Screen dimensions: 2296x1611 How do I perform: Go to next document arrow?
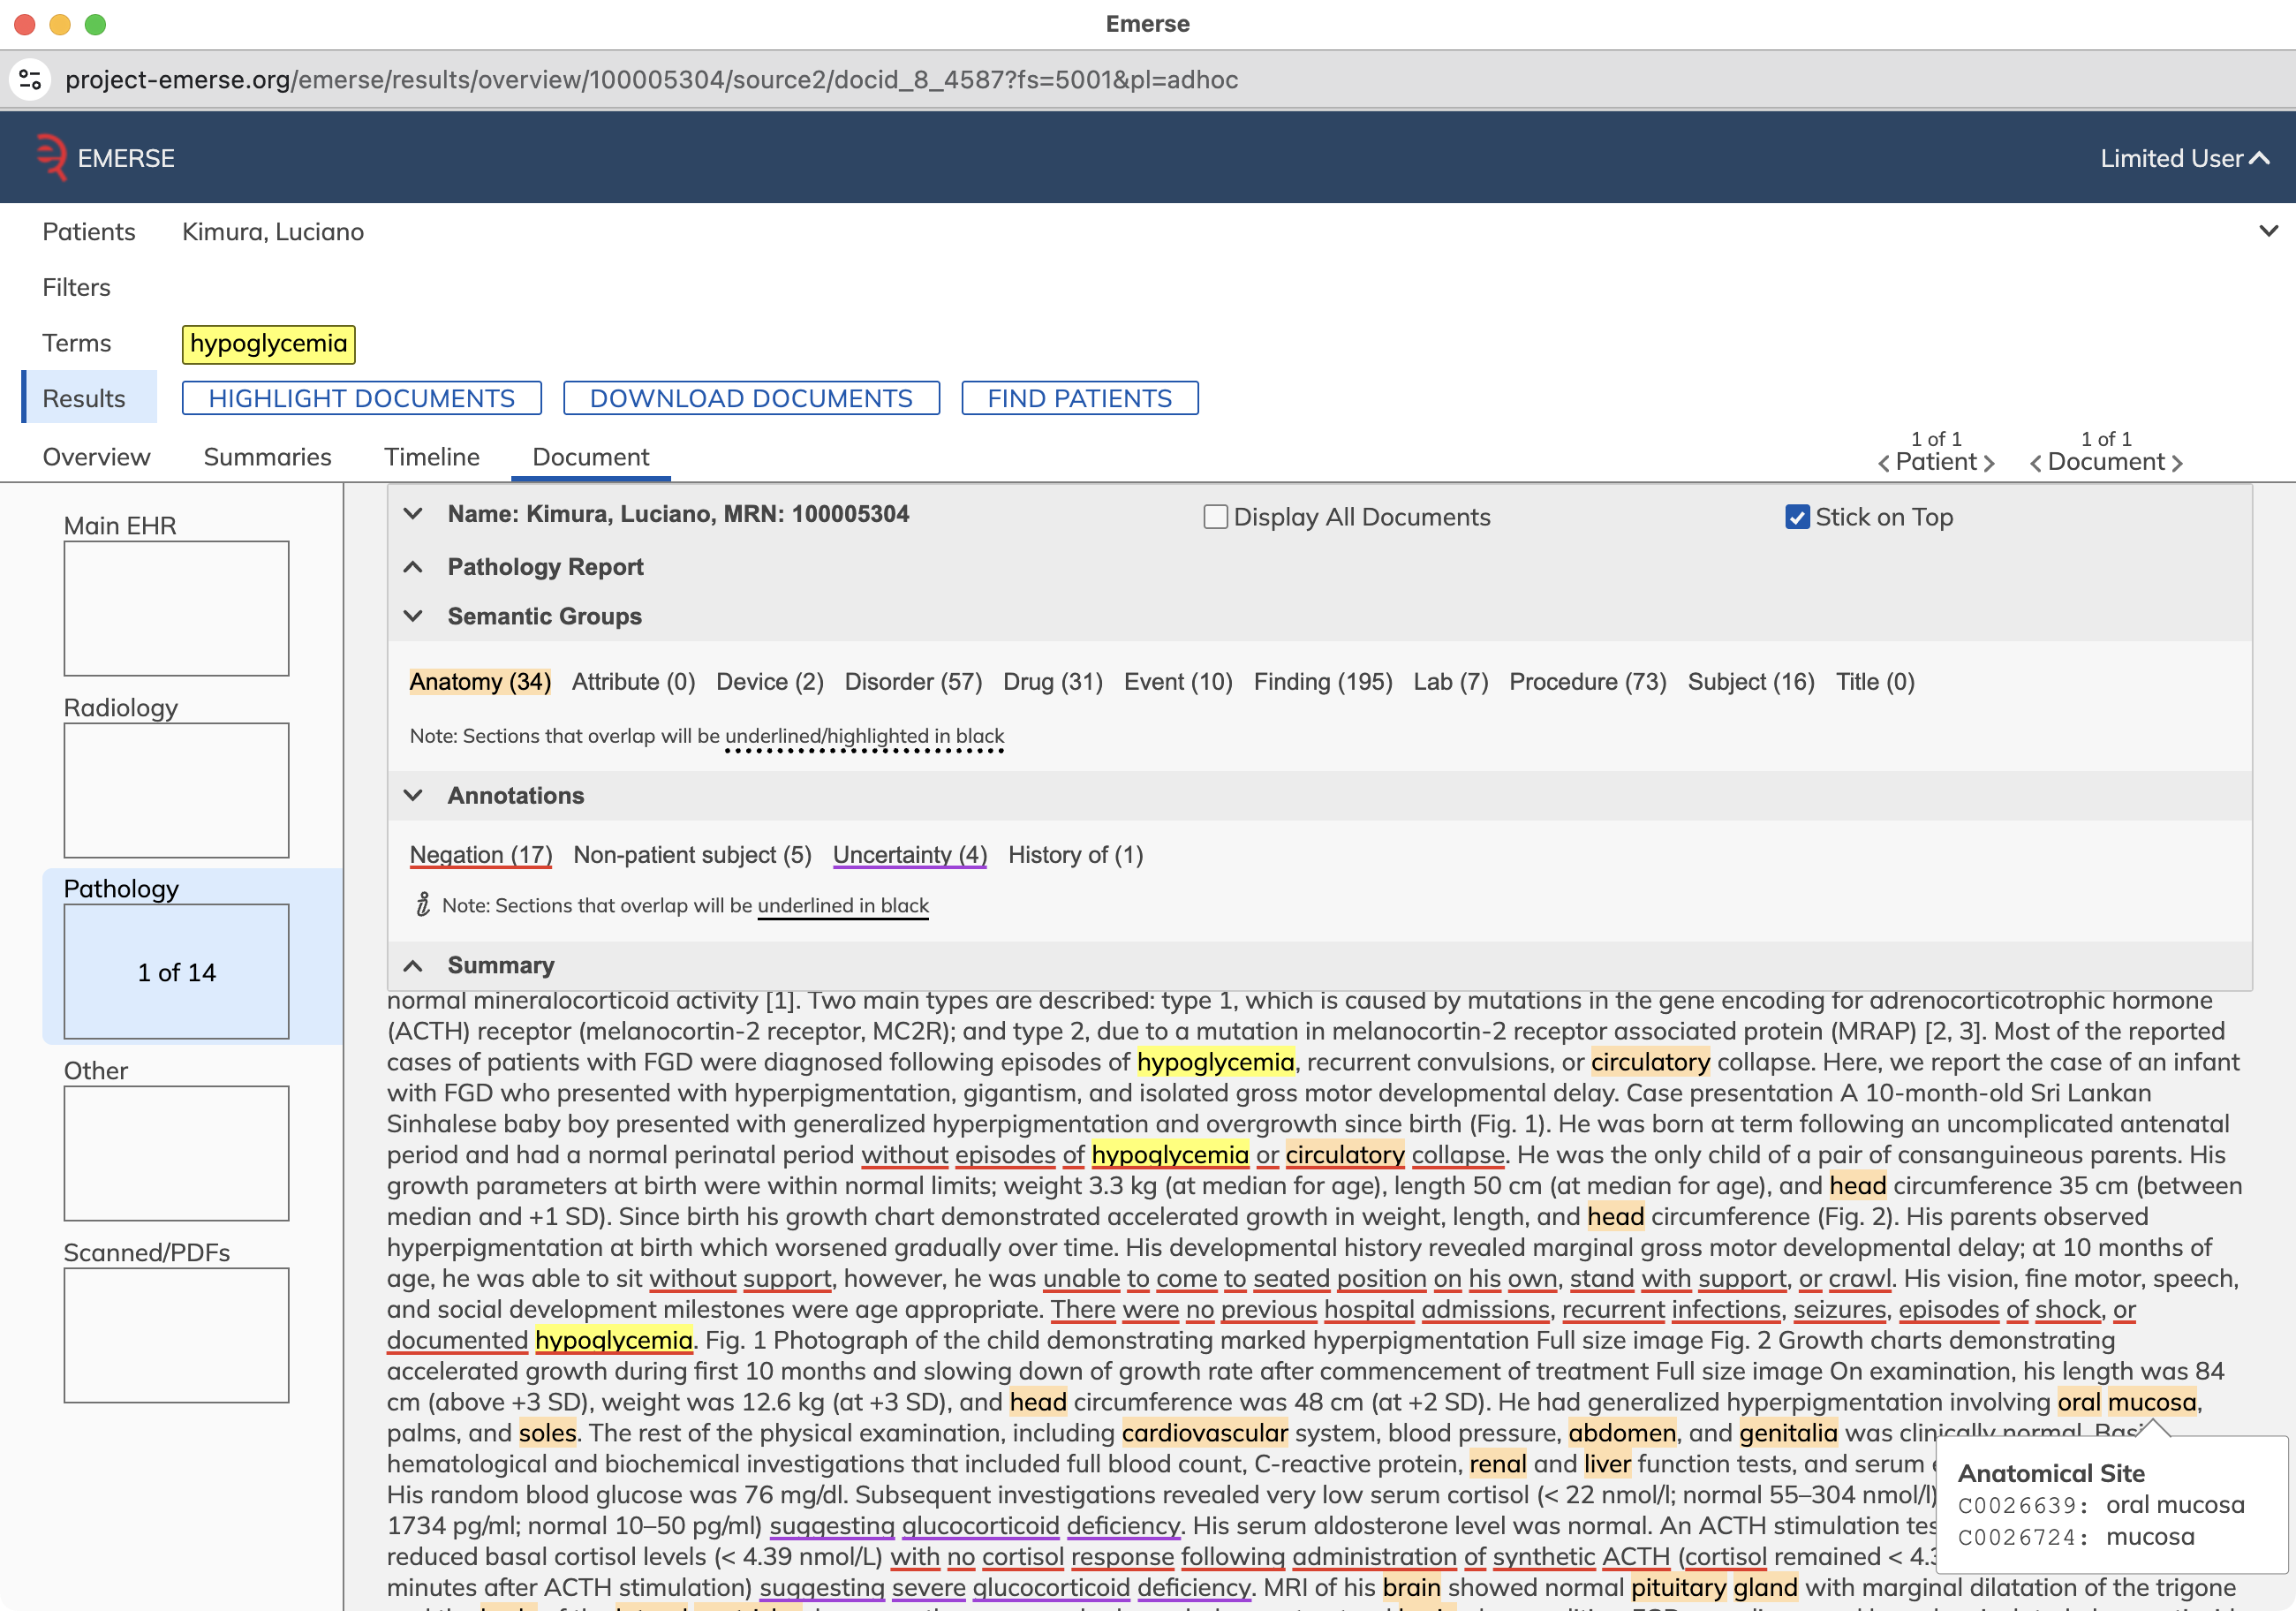[2177, 463]
